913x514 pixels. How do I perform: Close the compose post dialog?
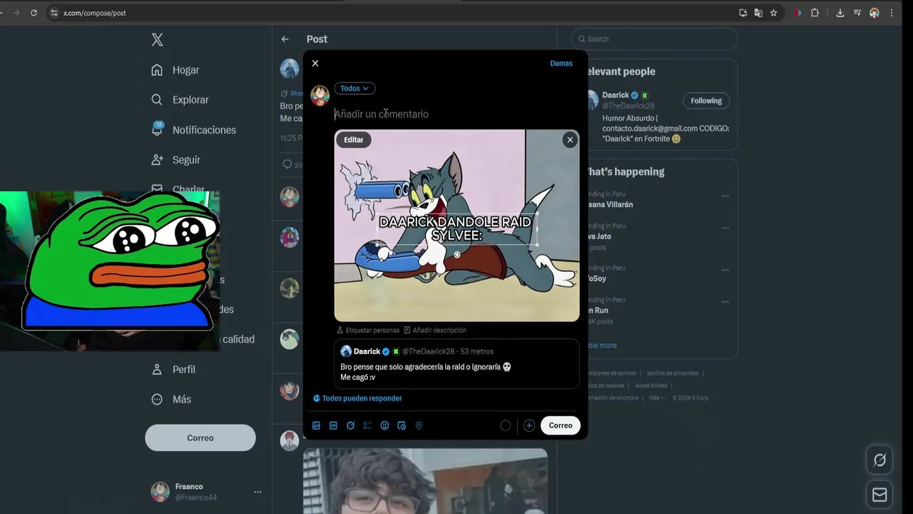click(x=315, y=64)
